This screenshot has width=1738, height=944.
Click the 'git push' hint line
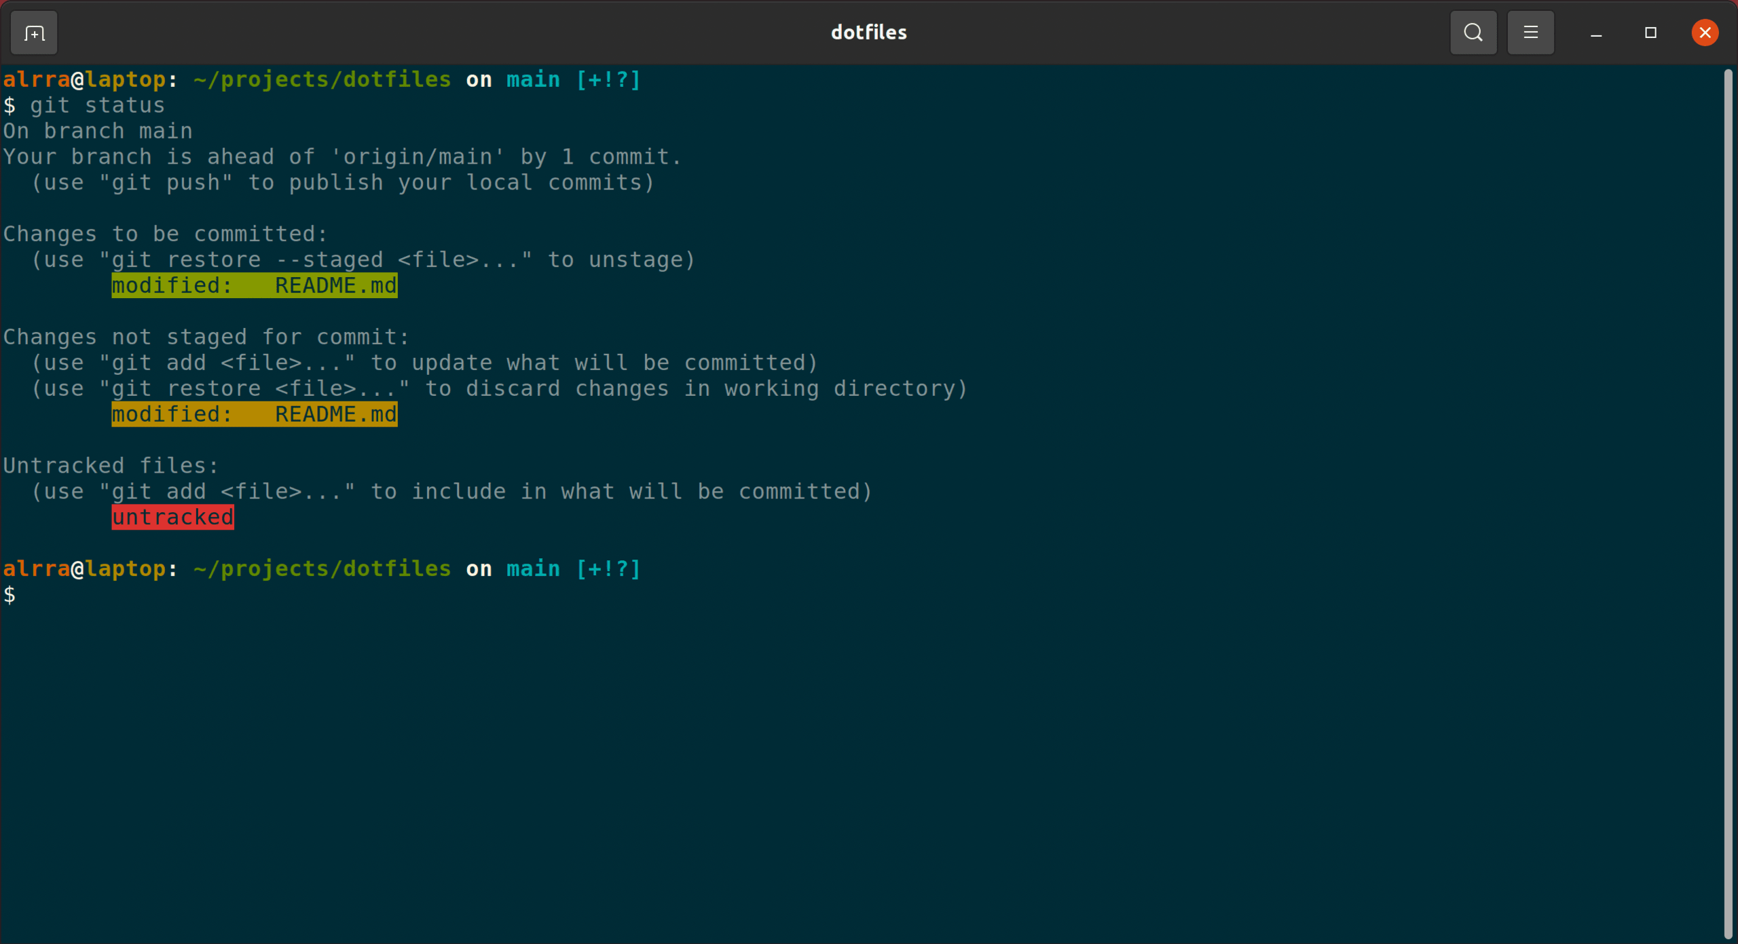click(x=343, y=183)
